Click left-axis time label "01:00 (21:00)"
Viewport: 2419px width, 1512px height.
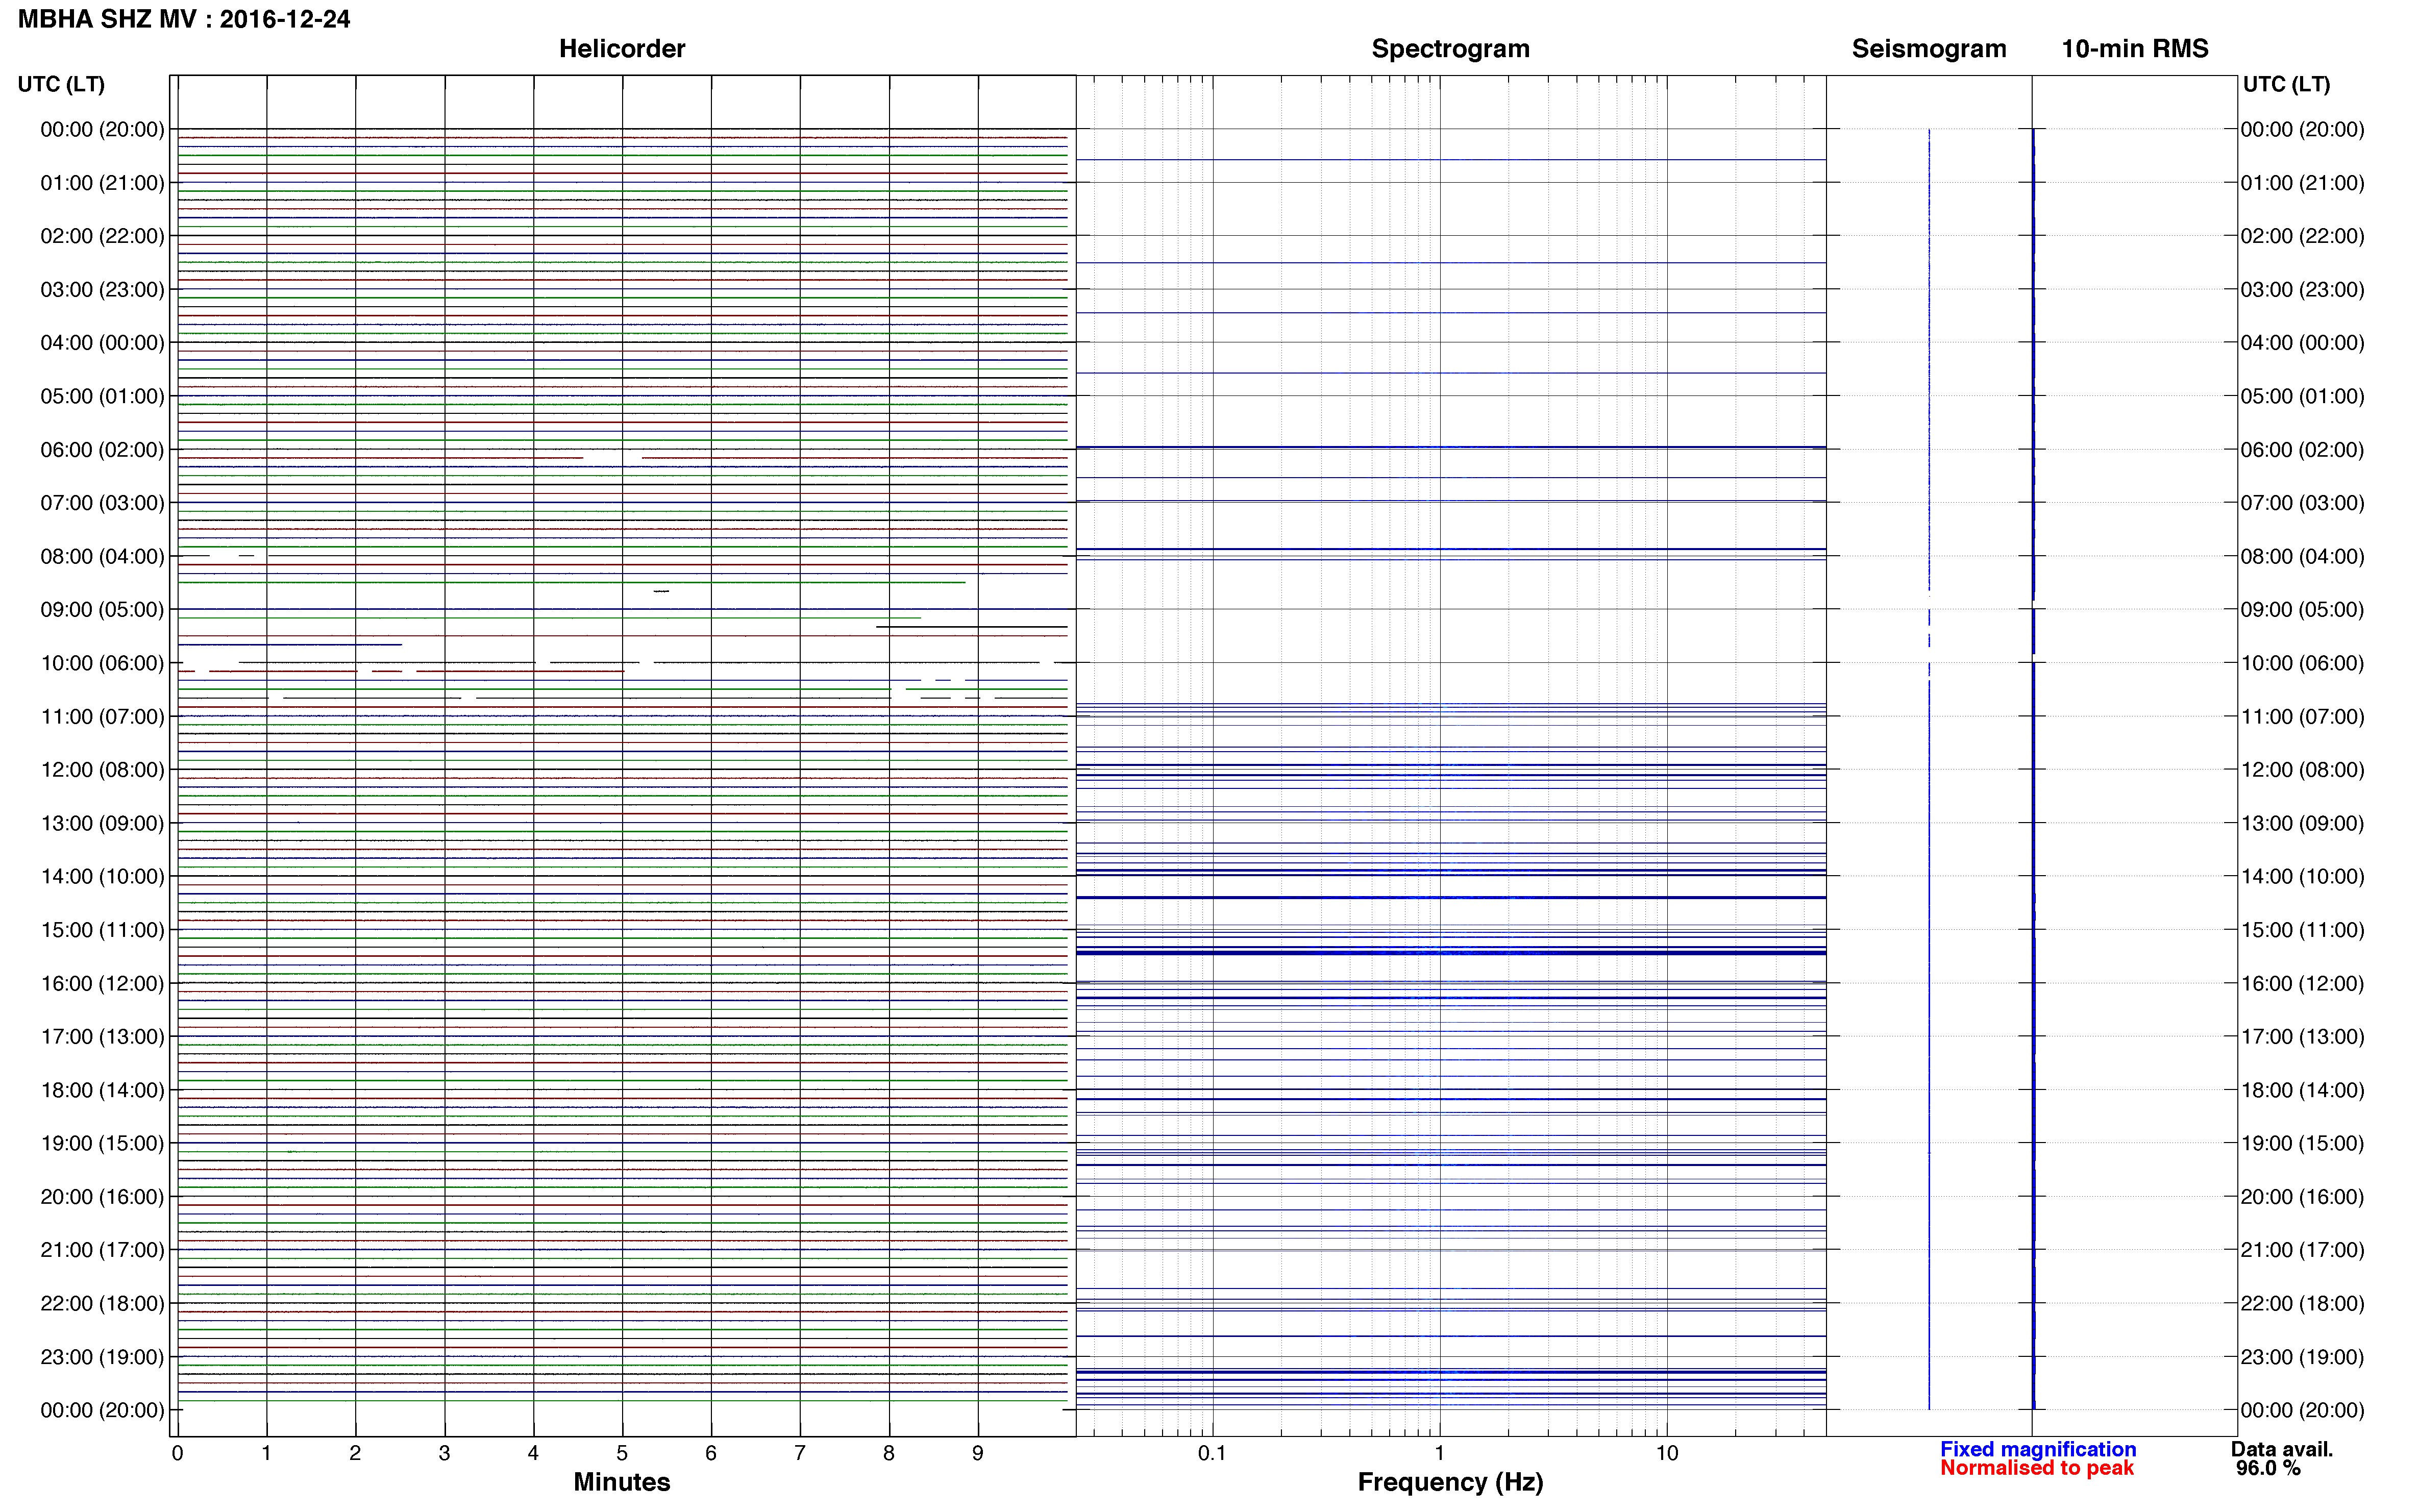tap(102, 183)
